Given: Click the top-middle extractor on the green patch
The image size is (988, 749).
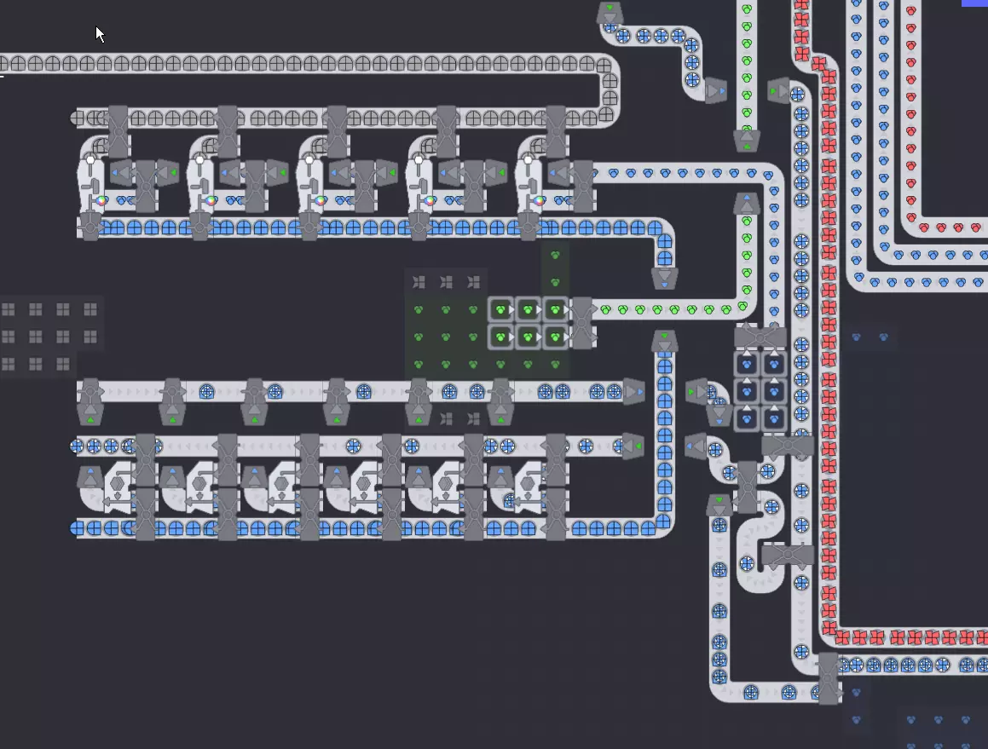Looking at the screenshot, I should (x=528, y=310).
